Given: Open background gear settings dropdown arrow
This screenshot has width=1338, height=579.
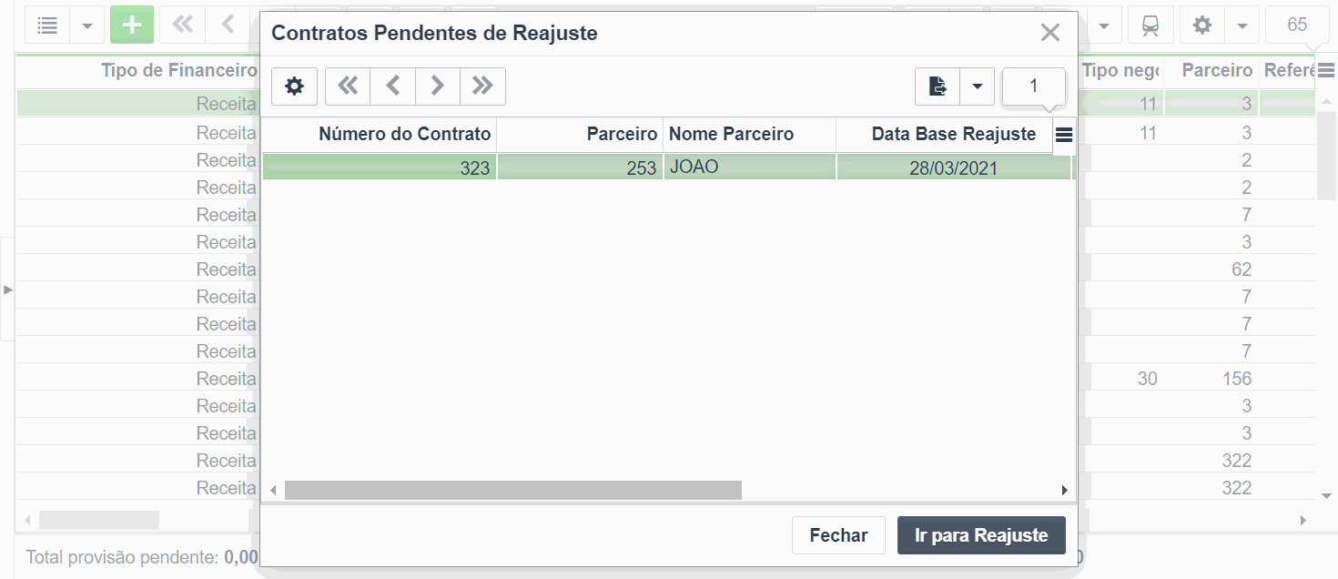Looking at the screenshot, I should click(1242, 25).
